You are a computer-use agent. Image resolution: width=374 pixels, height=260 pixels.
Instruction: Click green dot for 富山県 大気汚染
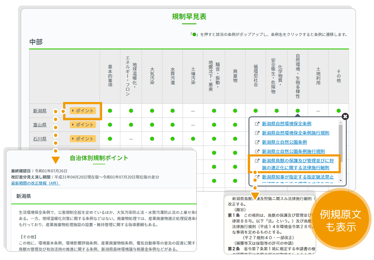pos(152,125)
